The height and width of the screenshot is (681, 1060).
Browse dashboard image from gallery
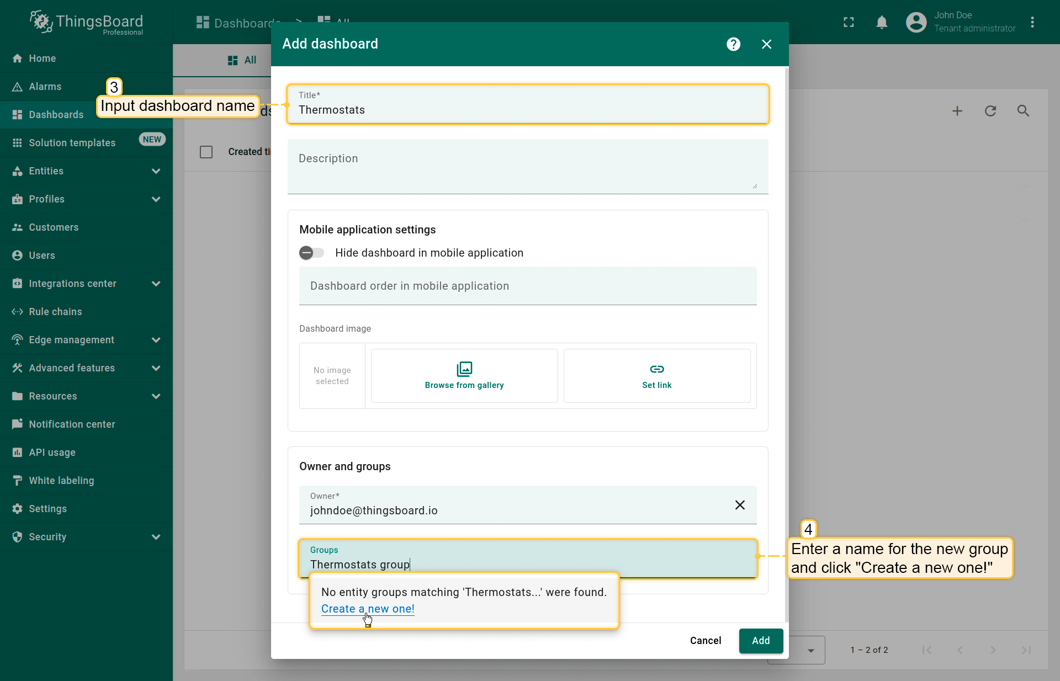click(464, 376)
